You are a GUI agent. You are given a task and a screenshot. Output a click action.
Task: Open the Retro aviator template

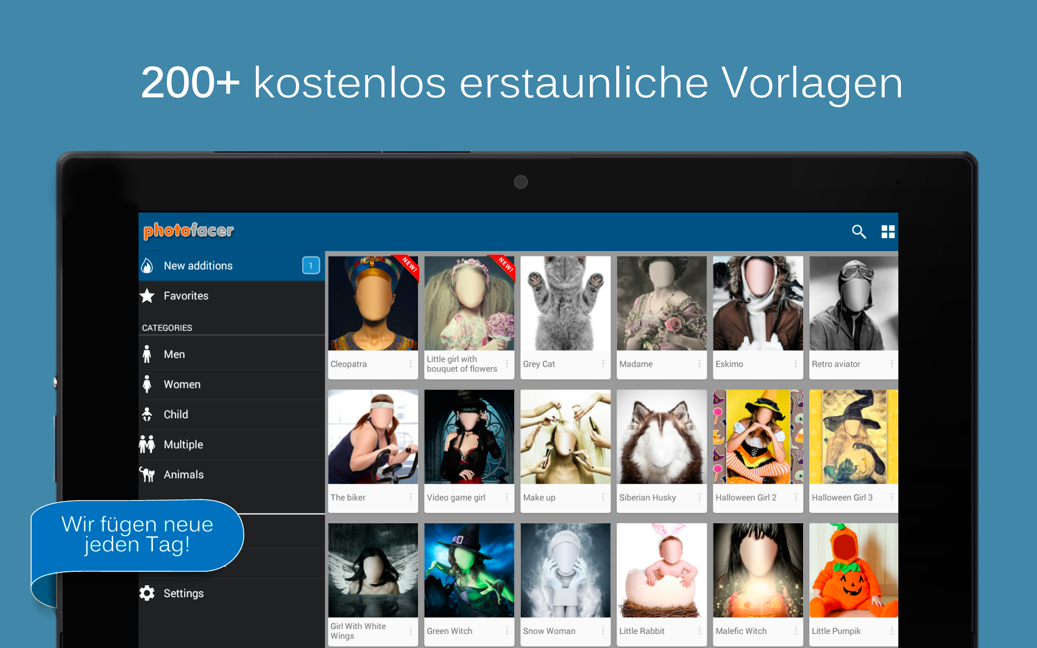tap(853, 303)
